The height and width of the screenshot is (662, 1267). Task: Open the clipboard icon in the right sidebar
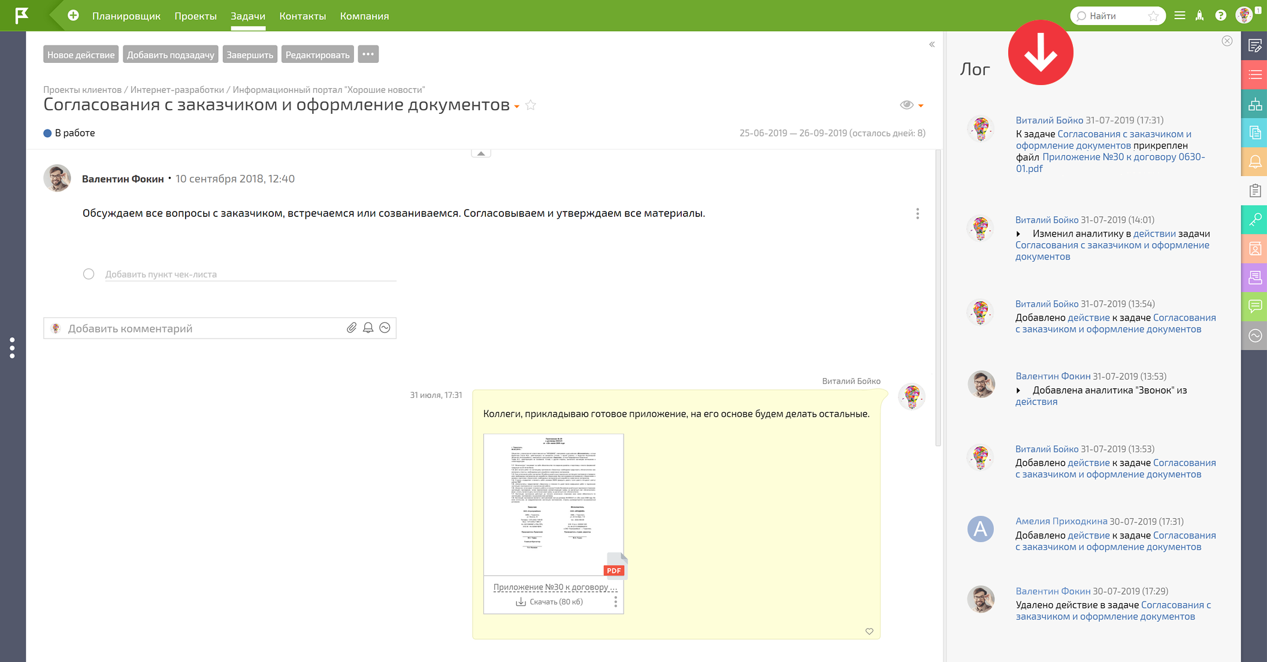1254,191
